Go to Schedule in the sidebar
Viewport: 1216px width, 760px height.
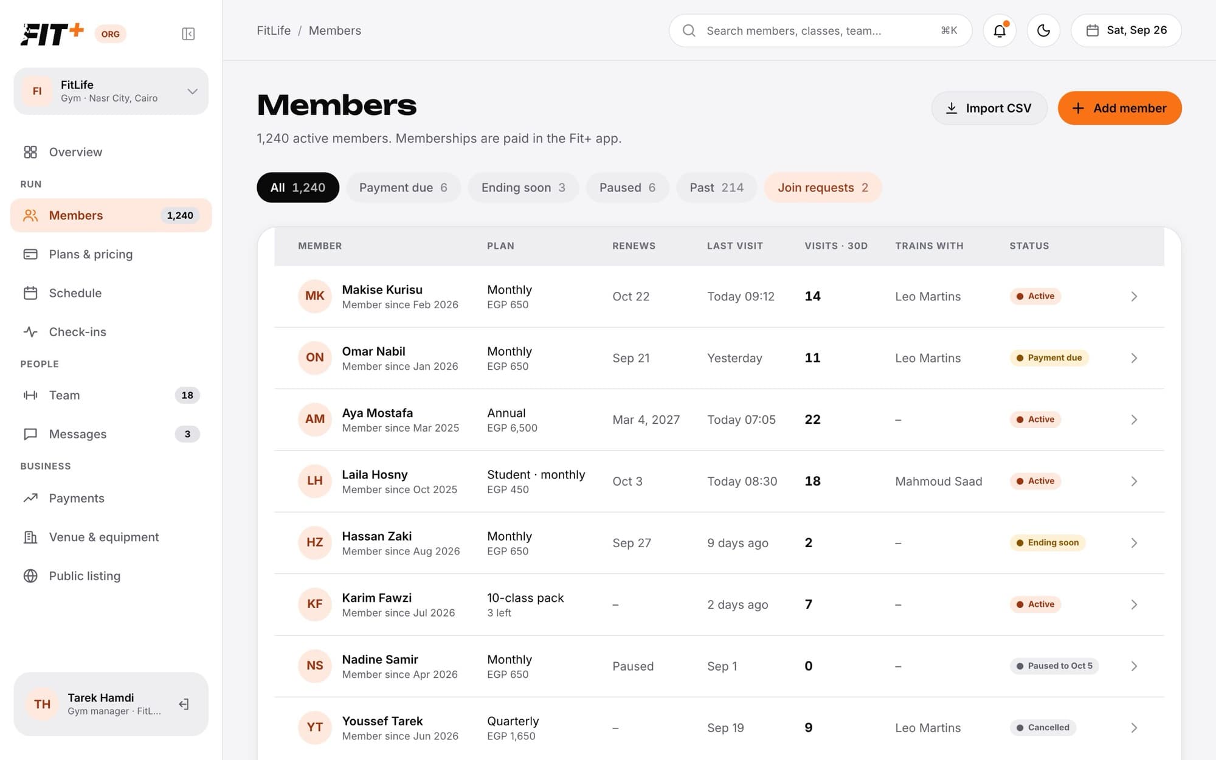tap(111, 293)
